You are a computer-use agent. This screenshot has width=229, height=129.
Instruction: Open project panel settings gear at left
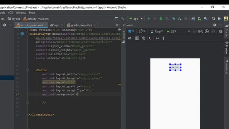[x=5, y=25]
